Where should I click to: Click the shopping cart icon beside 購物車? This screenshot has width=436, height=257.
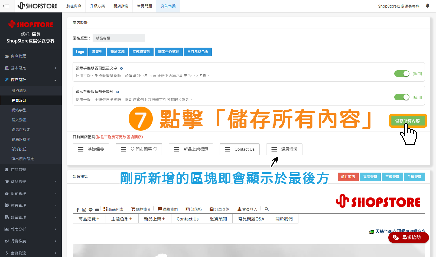(x=133, y=209)
